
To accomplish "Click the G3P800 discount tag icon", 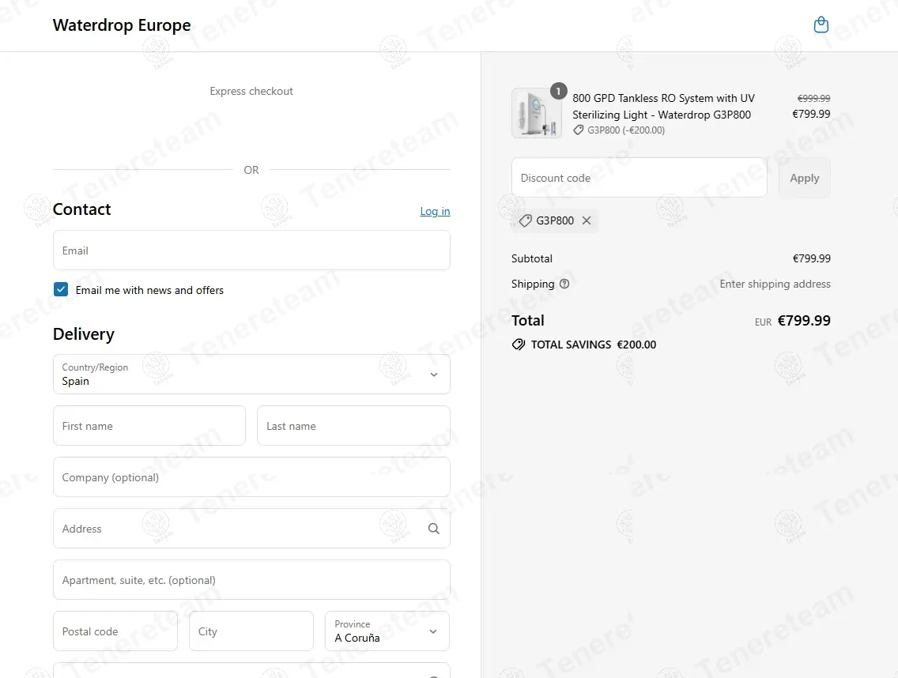I will (525, 220).
